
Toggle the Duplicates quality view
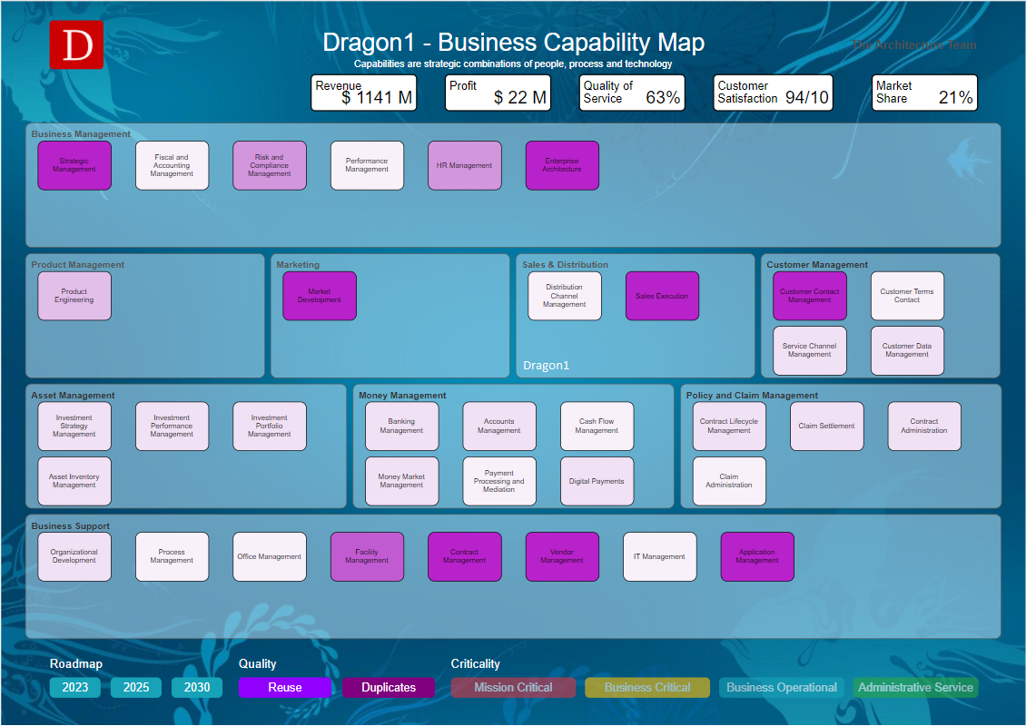[x=389, y=687]
